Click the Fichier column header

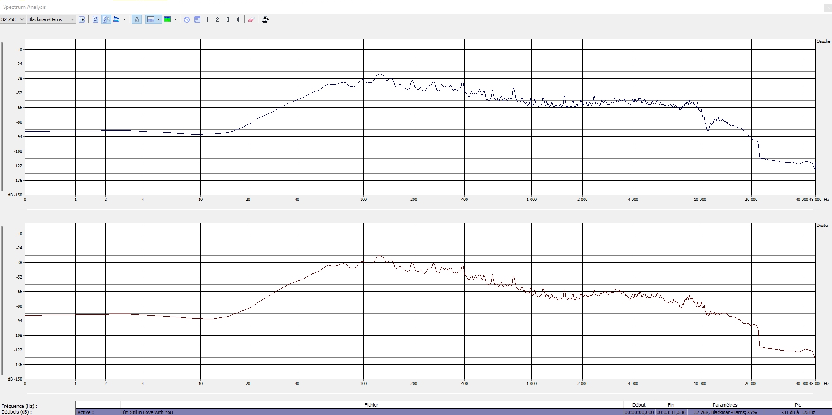371,405
